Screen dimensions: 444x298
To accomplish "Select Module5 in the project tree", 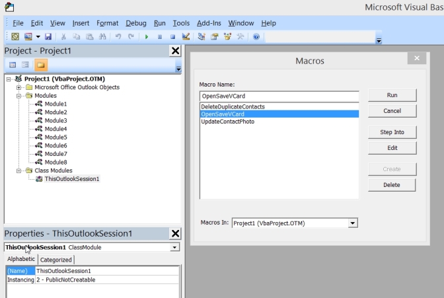I will [x=55, y=137].
